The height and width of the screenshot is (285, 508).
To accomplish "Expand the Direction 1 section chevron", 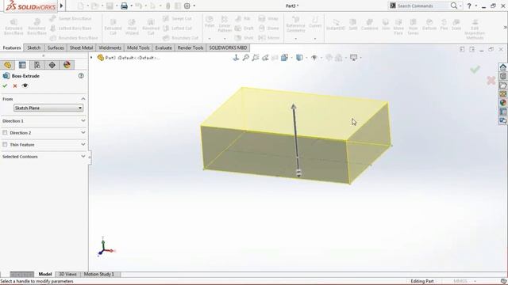I will [83, 120].
